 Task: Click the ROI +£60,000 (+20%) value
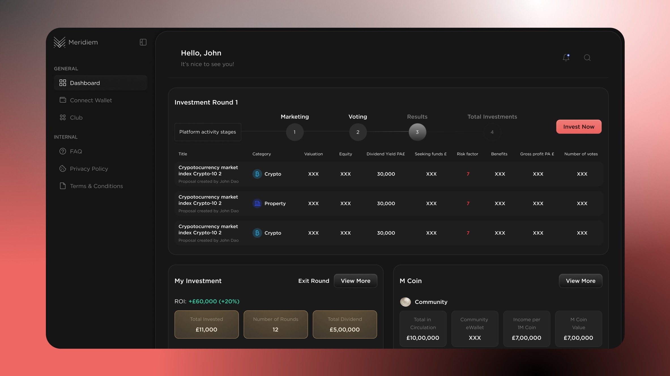[x=214, y=301]
